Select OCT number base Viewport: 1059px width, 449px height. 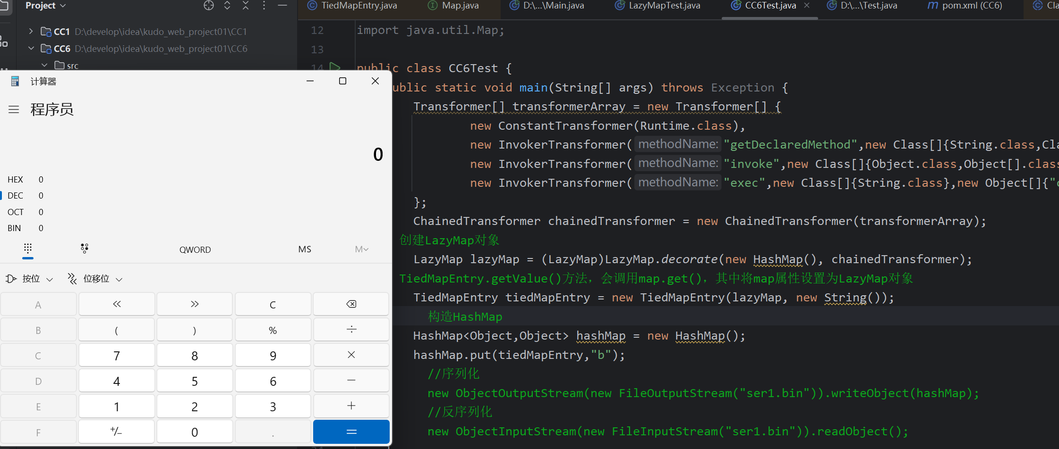click(x=26, y=212)
